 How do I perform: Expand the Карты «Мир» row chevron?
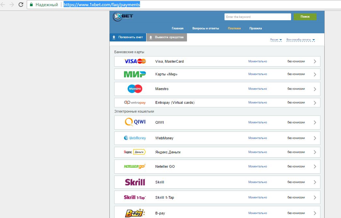coord(315,74)
